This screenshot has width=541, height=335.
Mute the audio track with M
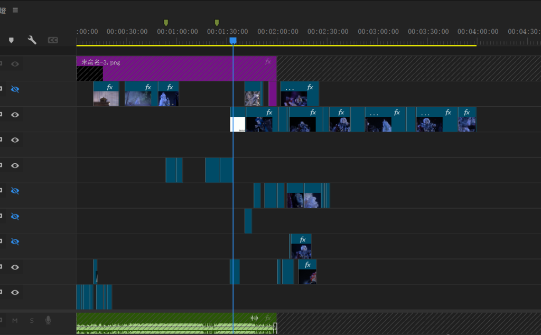15,320
